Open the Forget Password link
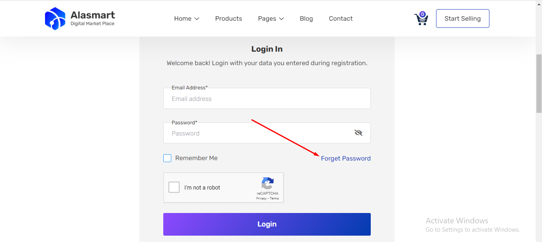Viewport: 542px width, 242px height. click(346, 159)
